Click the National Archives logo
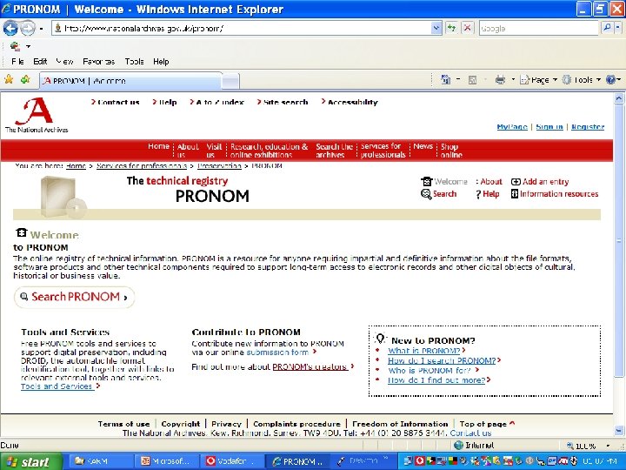 click(x=37, y=115)
